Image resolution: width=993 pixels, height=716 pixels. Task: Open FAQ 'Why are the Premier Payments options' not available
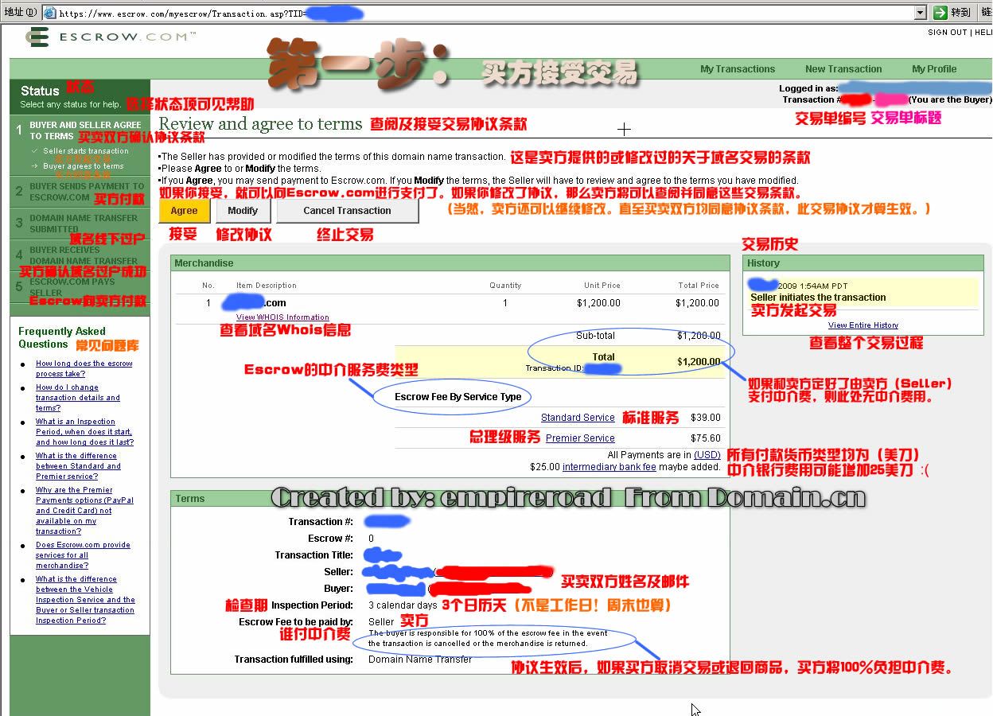[x=84, y=511]
